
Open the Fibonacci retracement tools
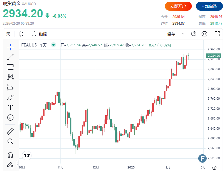[x=10, y=67]
